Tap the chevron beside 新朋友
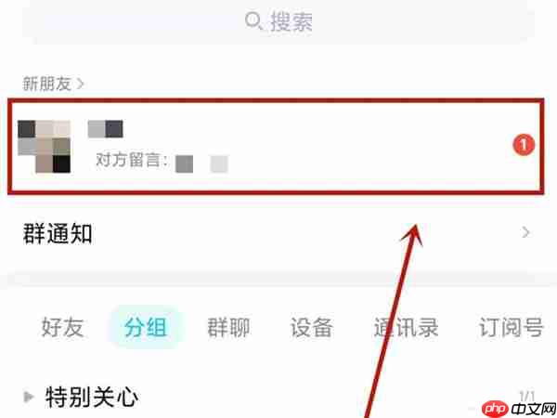 (81, 84)
